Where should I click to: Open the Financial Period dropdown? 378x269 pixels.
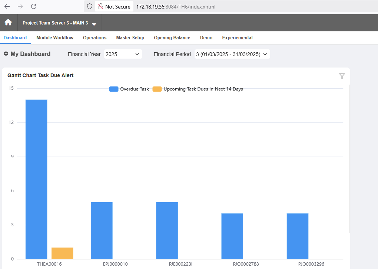click(x=232, y=54)
